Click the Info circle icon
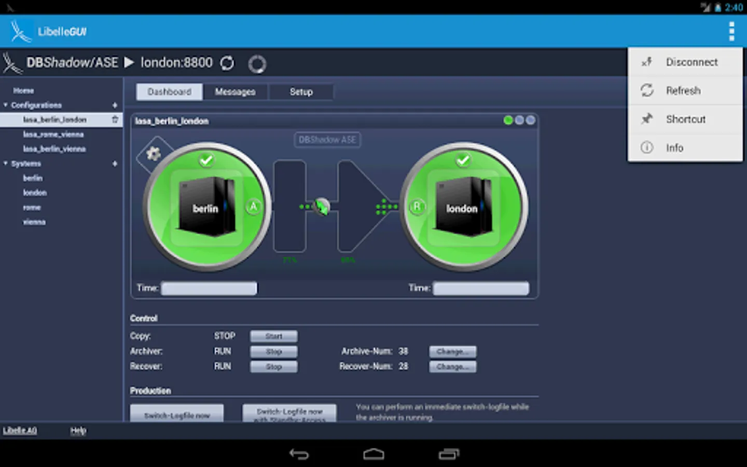Screen dimensions: 747x467 (x=647, y=147)
